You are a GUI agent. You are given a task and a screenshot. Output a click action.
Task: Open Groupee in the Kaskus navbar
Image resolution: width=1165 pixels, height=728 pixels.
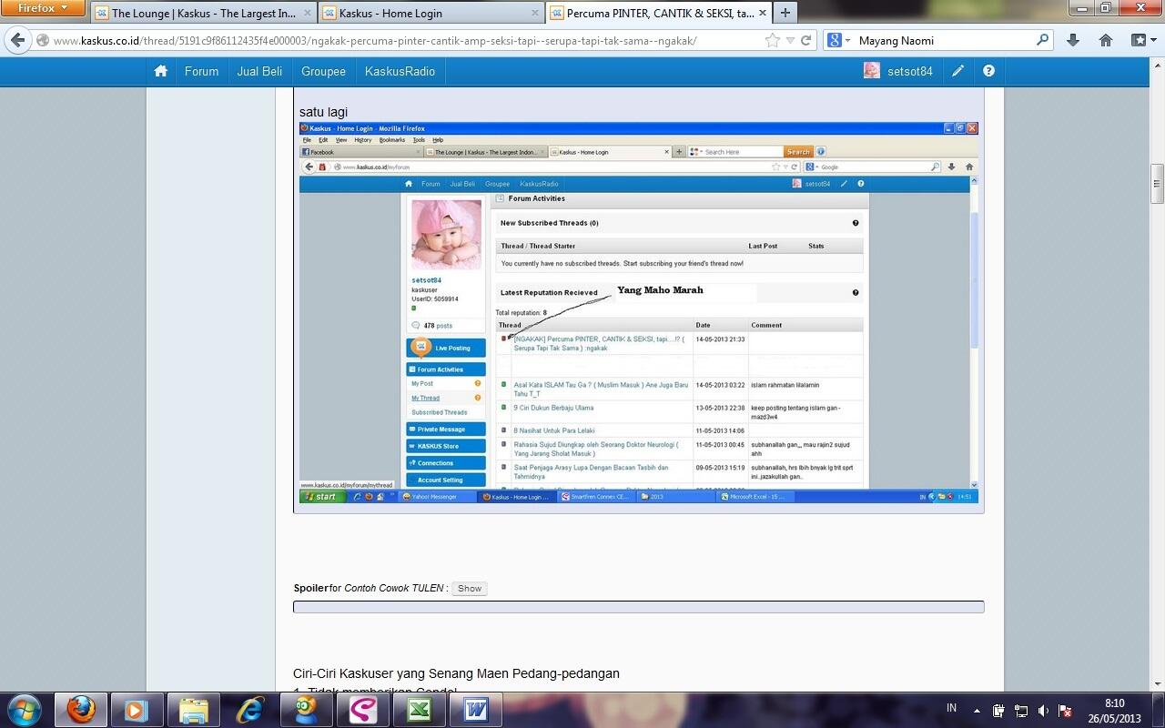click(x=323, y=71)
